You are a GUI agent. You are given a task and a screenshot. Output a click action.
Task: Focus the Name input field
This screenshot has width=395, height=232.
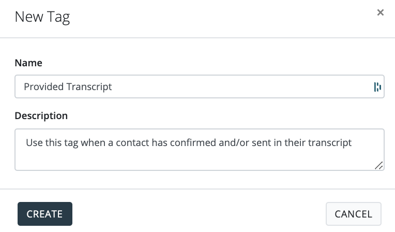coord(191,87)
